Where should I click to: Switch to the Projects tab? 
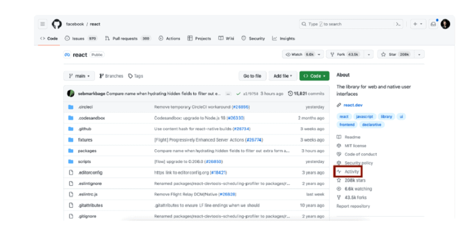(x=199, y=38)
